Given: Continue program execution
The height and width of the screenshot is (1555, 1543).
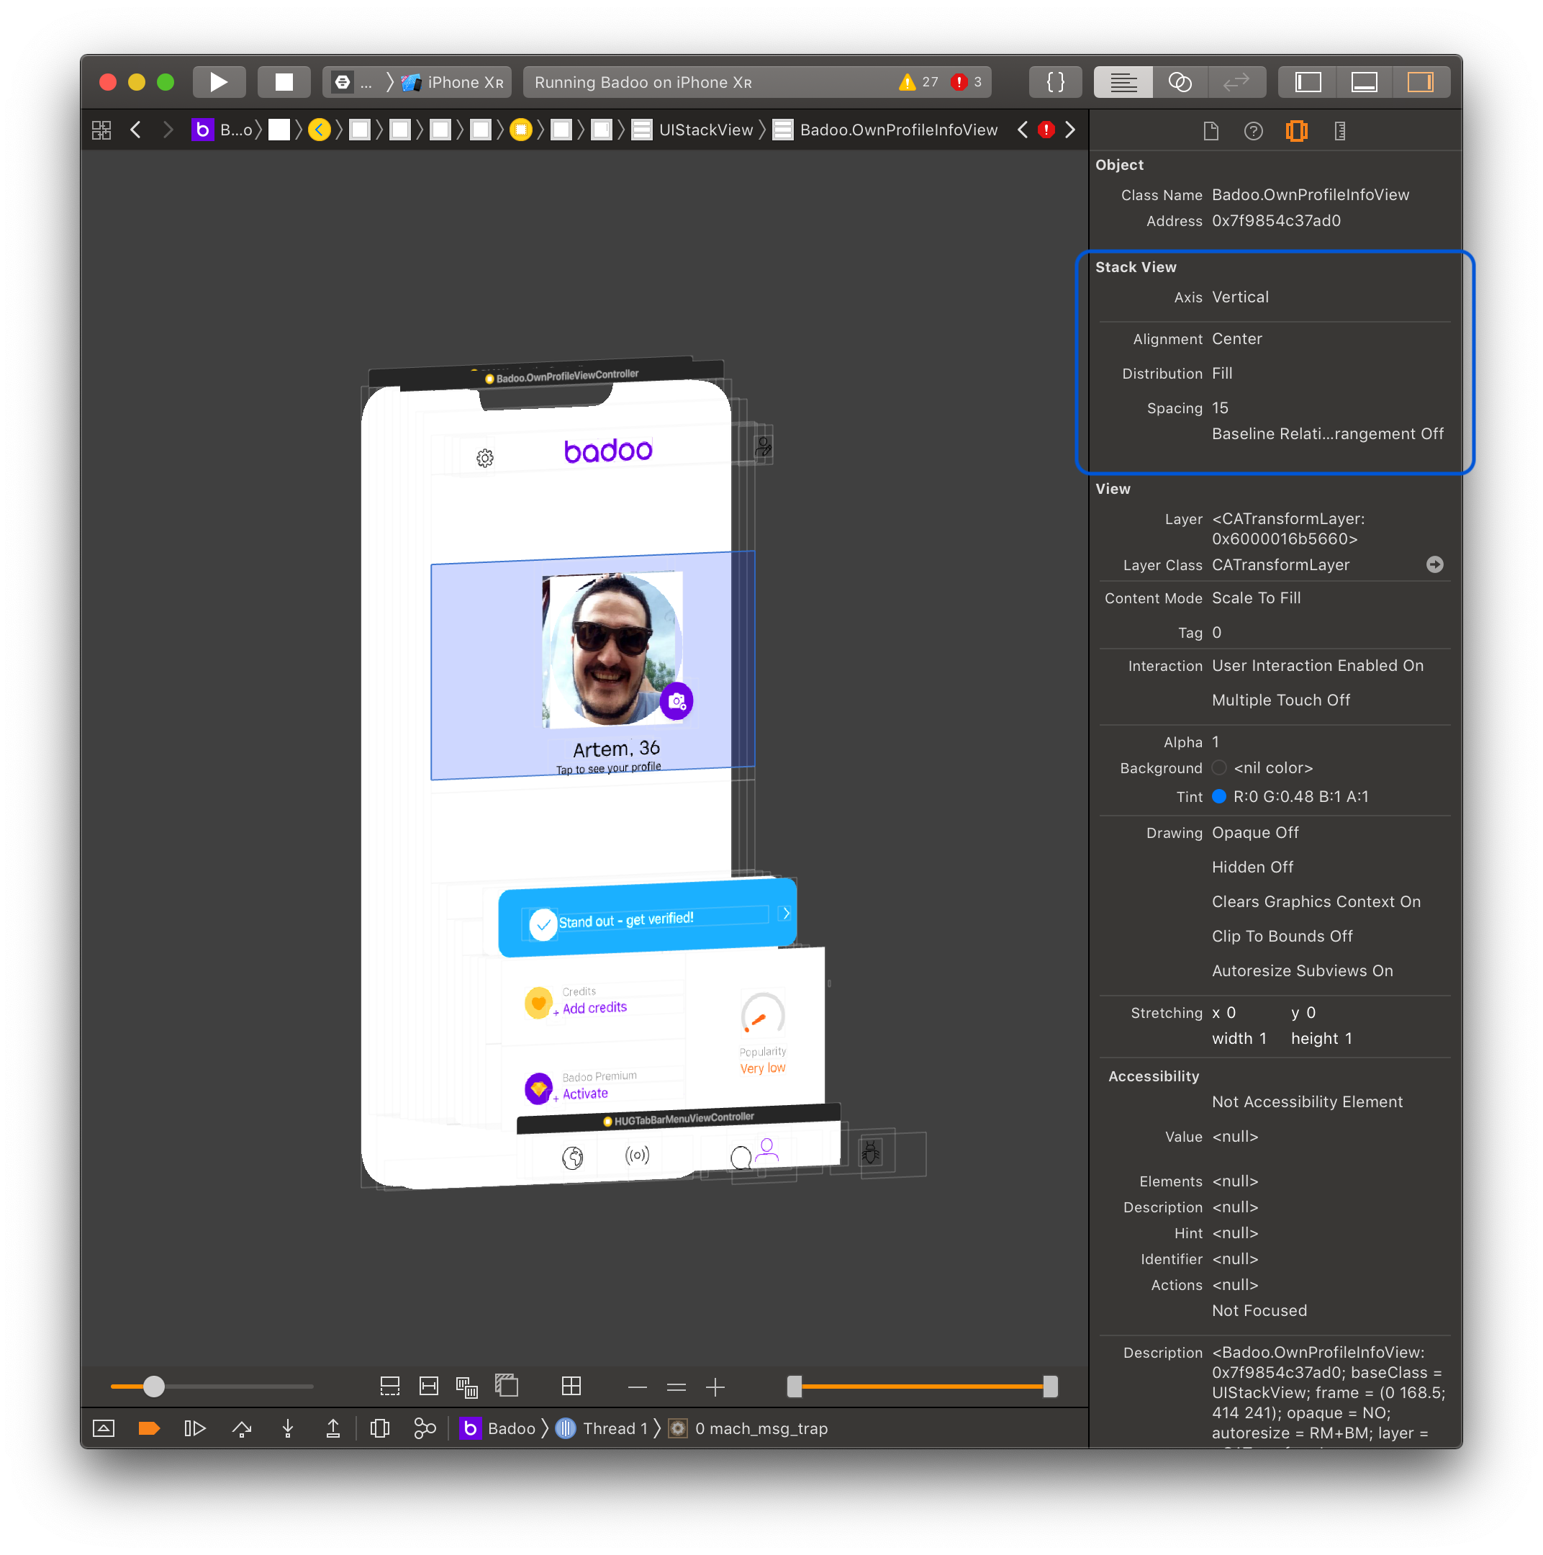Looking at the screenshot, I should pos(195,1428).
